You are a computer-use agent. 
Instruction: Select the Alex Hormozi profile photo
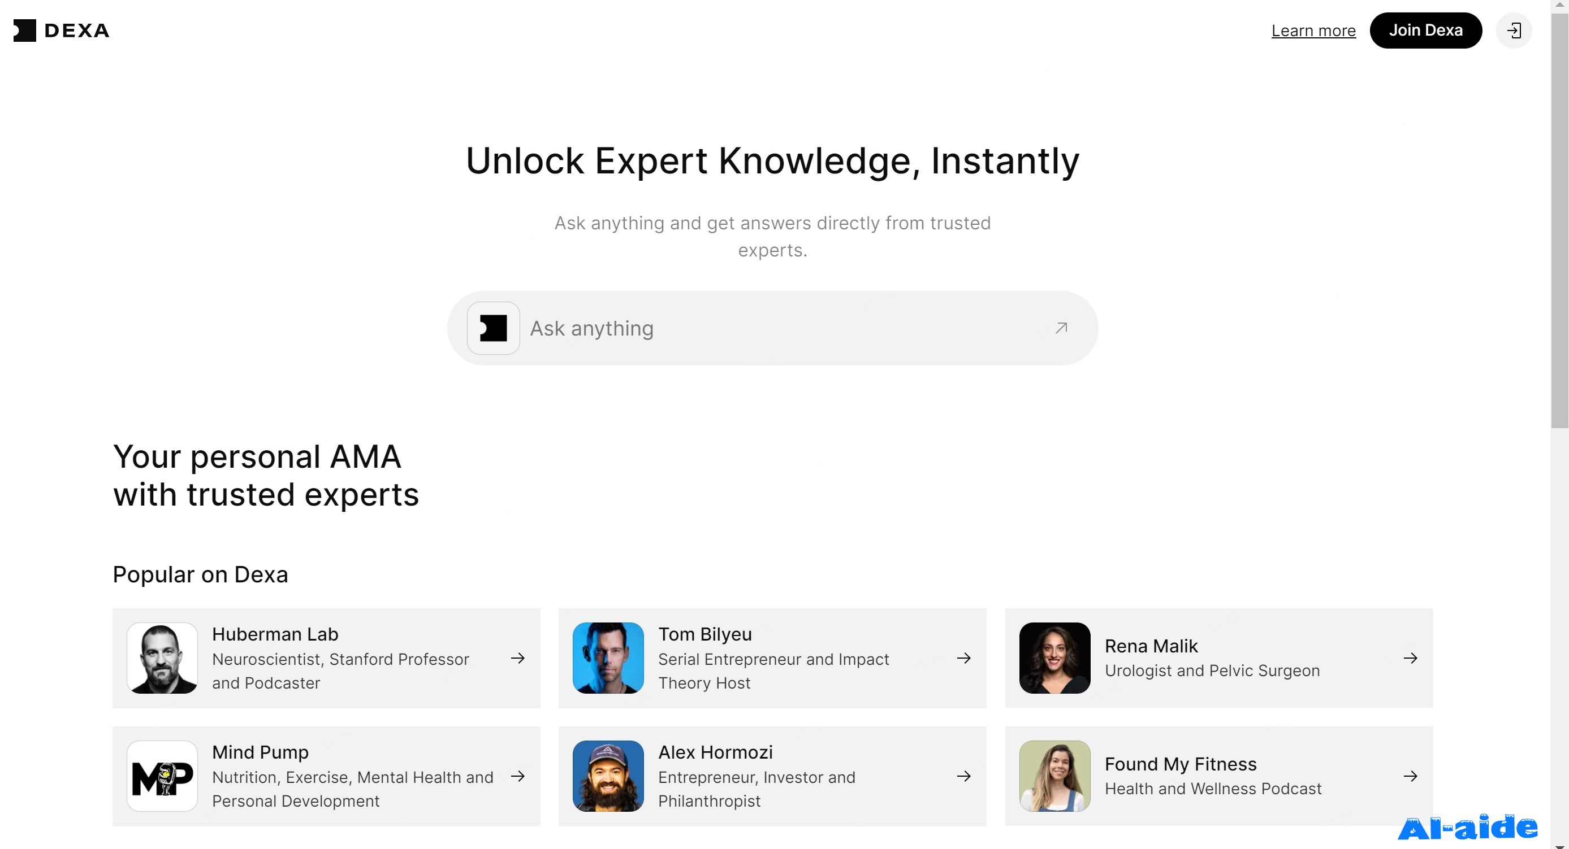click(x=608, y=776)
